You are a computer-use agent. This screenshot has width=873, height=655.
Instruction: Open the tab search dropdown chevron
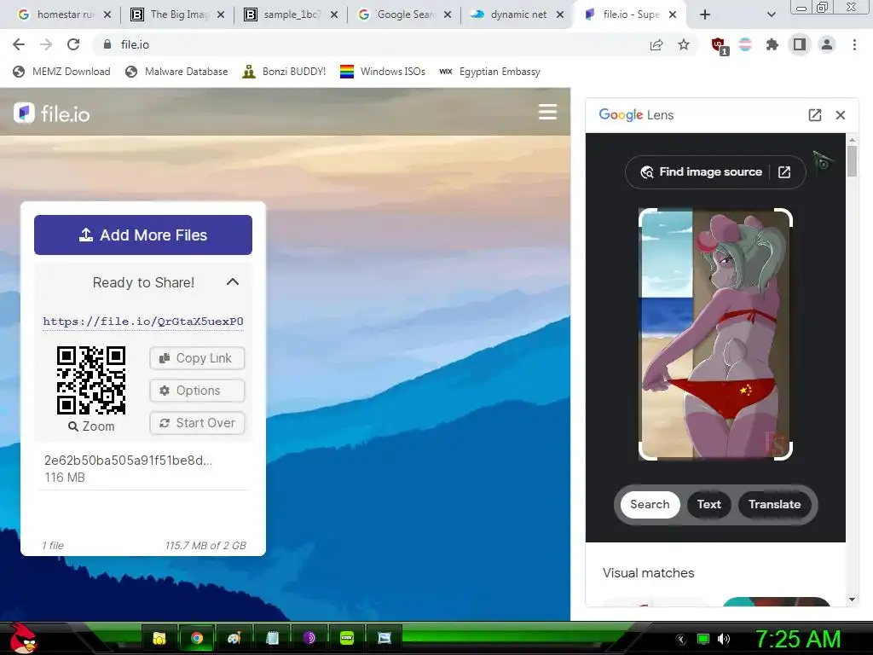[771, 15]
